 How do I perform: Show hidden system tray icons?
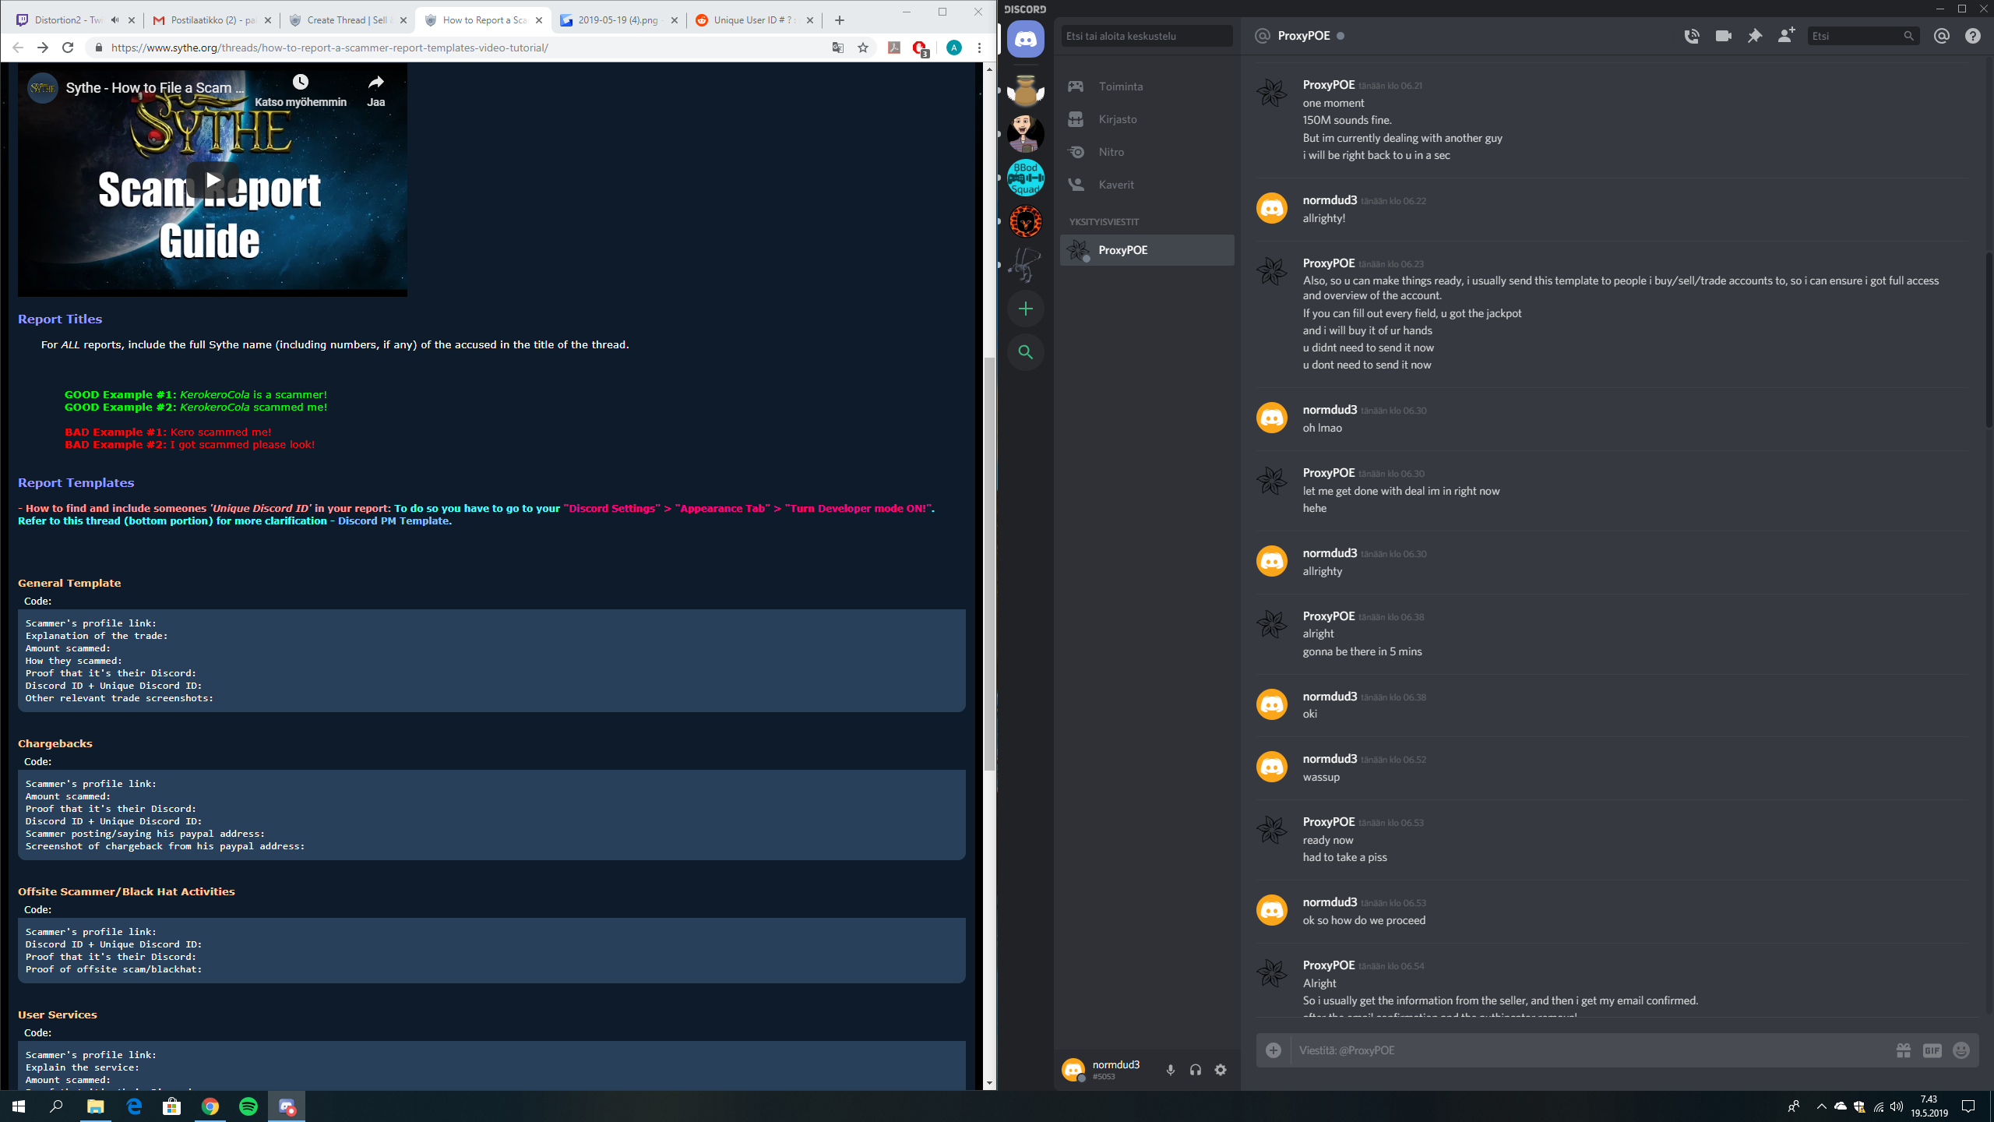pyautogui.click(x=1821, y=1106)
